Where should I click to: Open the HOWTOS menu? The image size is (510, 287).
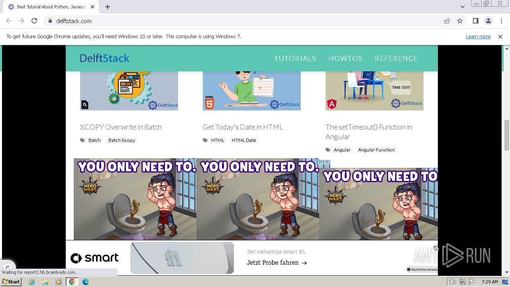(345, 58)
